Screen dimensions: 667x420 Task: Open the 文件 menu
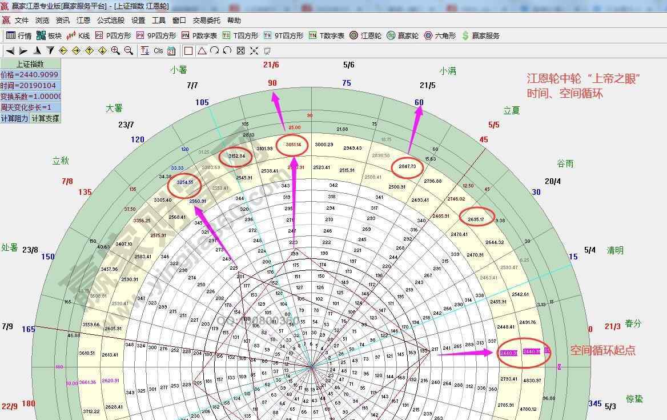pyautogui.click(x=22, y=21)
